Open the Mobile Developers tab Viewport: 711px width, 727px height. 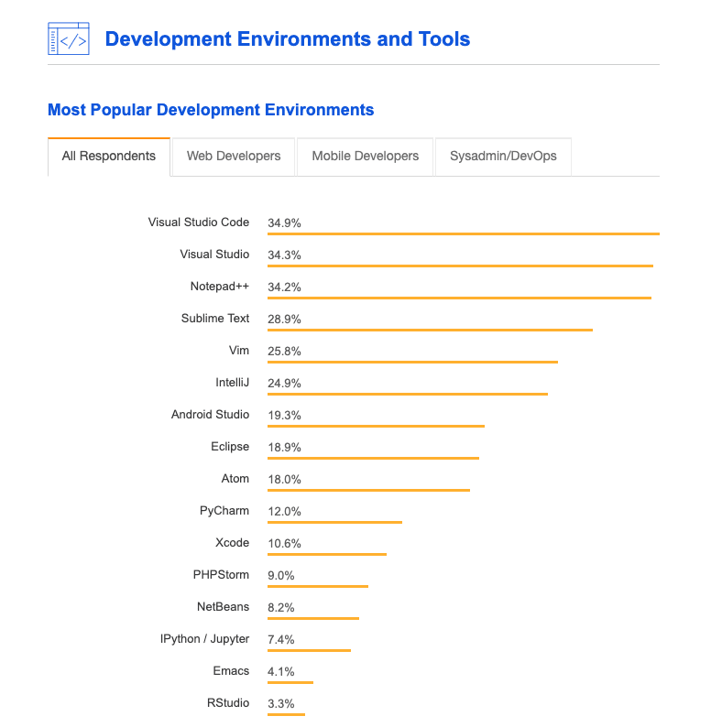pyautogui.click(x=366, y=157)
